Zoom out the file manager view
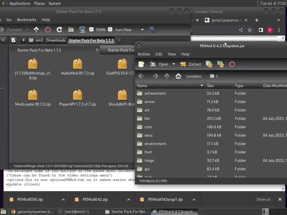 click(x=91, y=29)
